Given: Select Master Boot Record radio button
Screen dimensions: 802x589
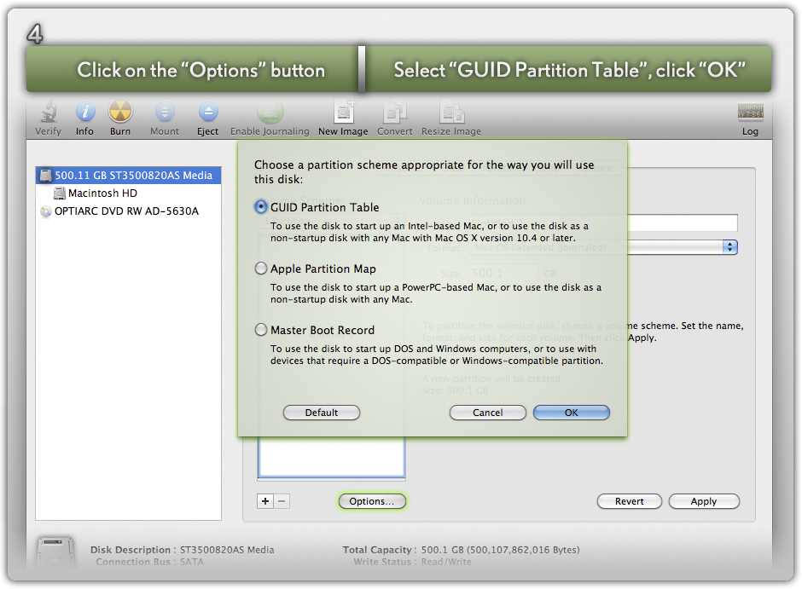Looking at the screenshot, I should point(261,330).
